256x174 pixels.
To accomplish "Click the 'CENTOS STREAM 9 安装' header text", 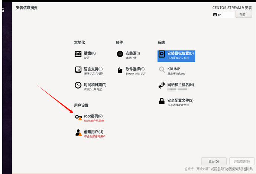I will point(232,8).
